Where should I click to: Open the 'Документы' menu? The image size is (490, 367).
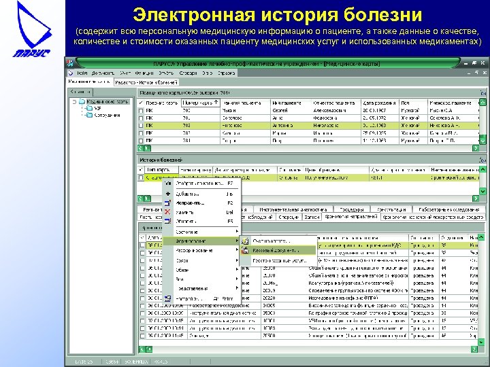click(103, 73)
